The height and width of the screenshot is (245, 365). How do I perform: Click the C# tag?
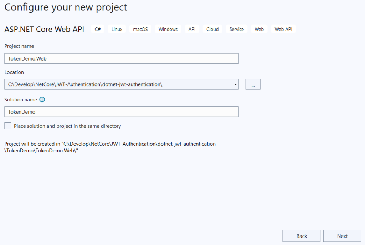[98, 29]
